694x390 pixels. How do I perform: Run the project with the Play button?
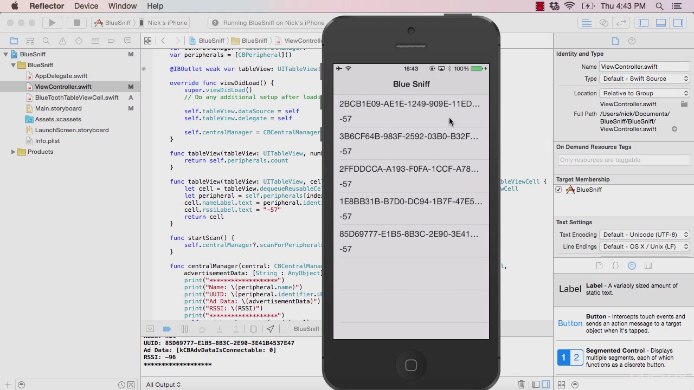(52, 23)
